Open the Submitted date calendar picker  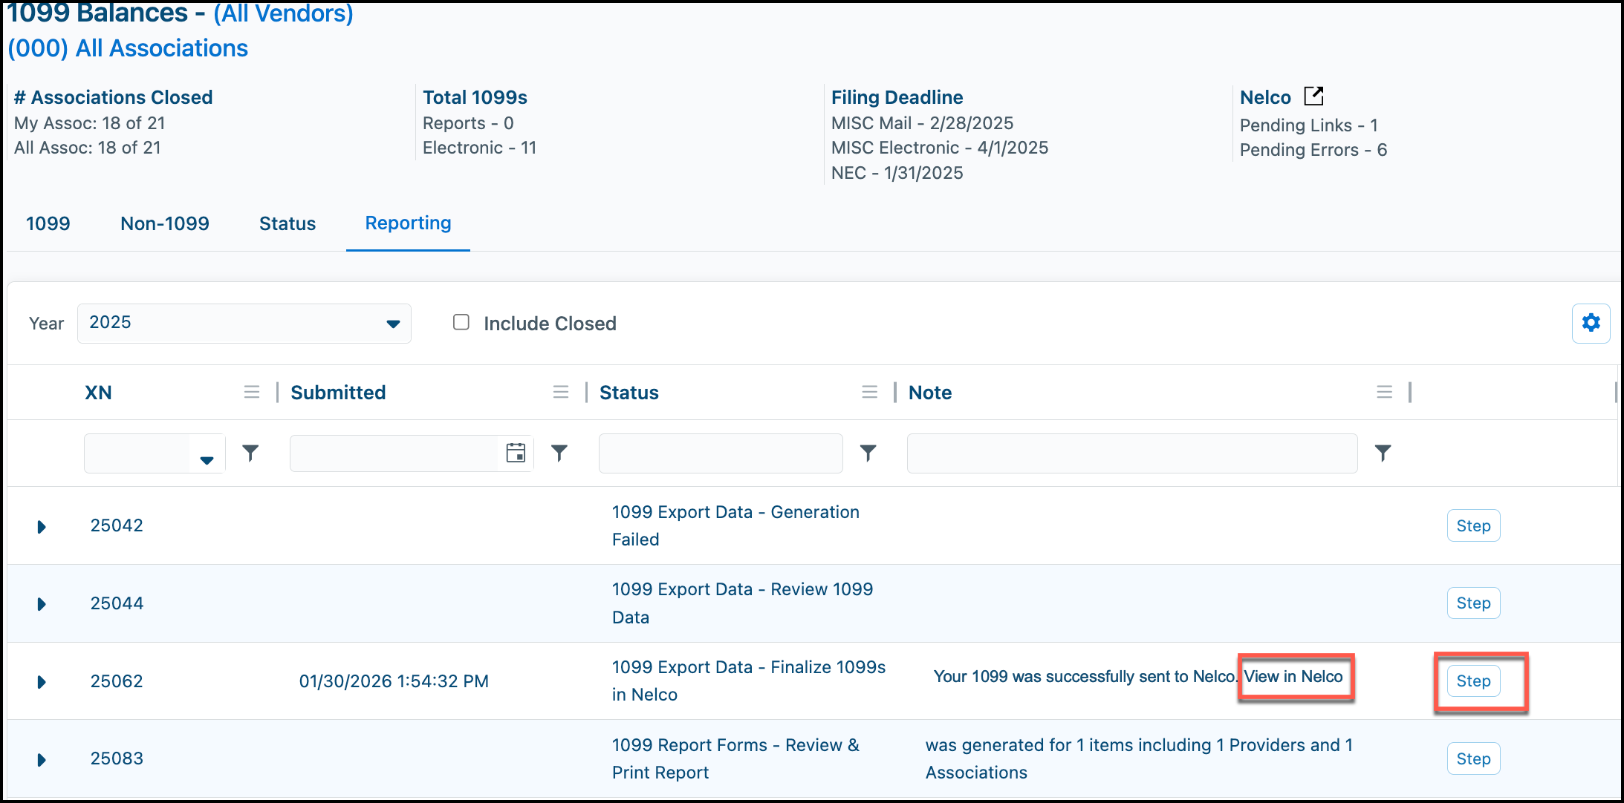(516, 453)
